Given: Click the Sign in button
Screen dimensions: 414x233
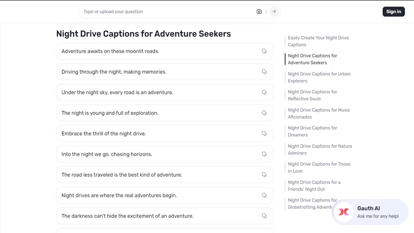Looking at the screenshot, I should (393, 12).
